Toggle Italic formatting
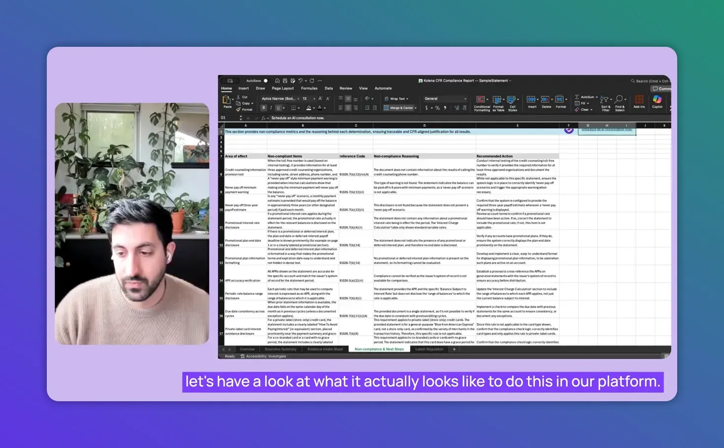 (270, 108)
